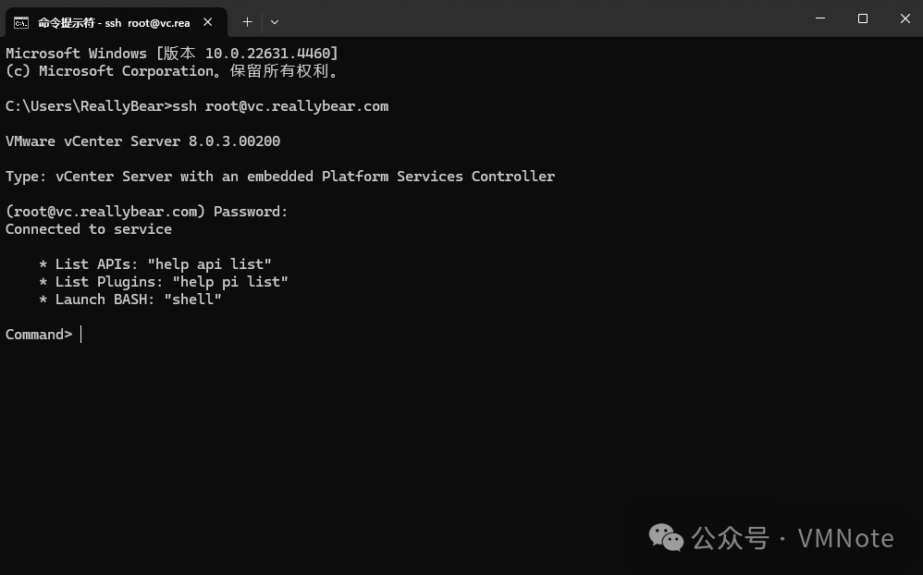Image resolution: width=923 pixels, height=575 pixels.
Task: Click the "shell" Launch BASH text
Action: coord(192,300)
